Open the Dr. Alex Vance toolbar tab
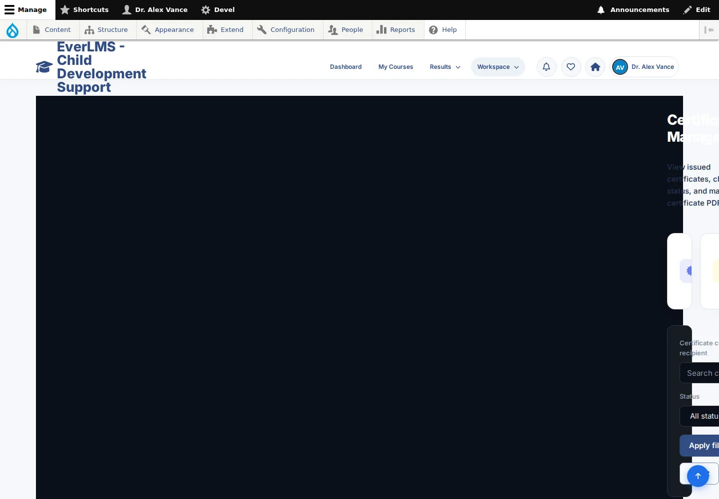719x499 pixels. [x=155, y=10]
